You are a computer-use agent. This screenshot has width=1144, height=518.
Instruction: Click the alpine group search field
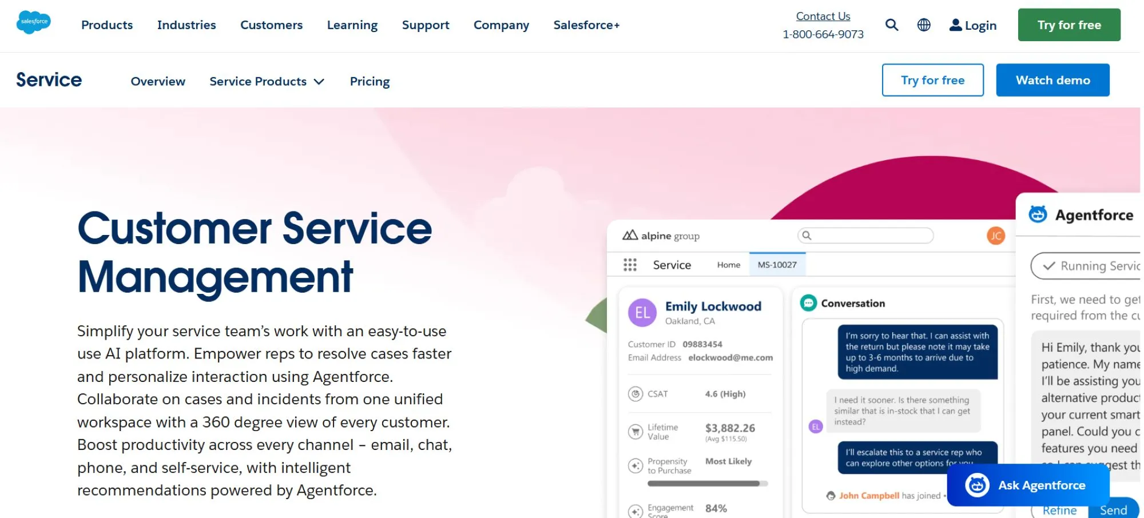coord(865,236)
